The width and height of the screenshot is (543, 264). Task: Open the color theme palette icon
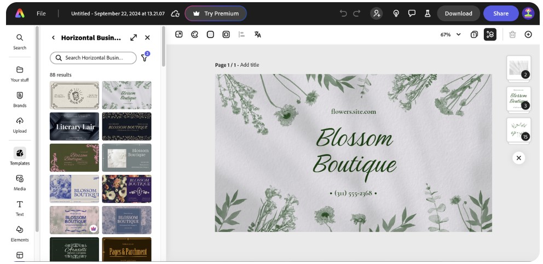point(195,34)
